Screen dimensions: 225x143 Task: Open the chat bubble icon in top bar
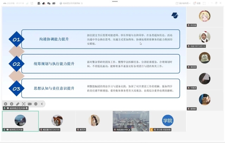pos(49,3)
